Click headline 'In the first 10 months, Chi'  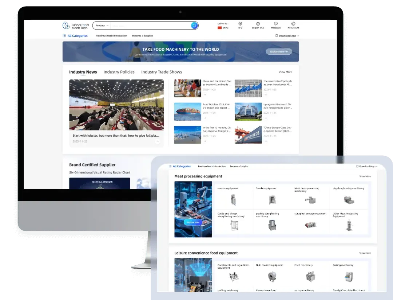pos(217,129)
